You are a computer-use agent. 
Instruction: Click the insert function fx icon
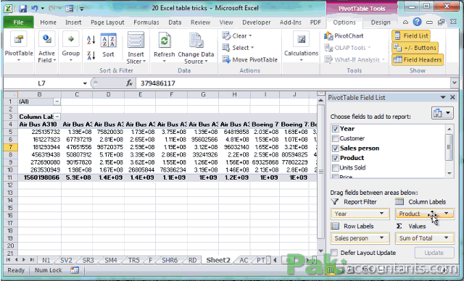click(129, 83)
